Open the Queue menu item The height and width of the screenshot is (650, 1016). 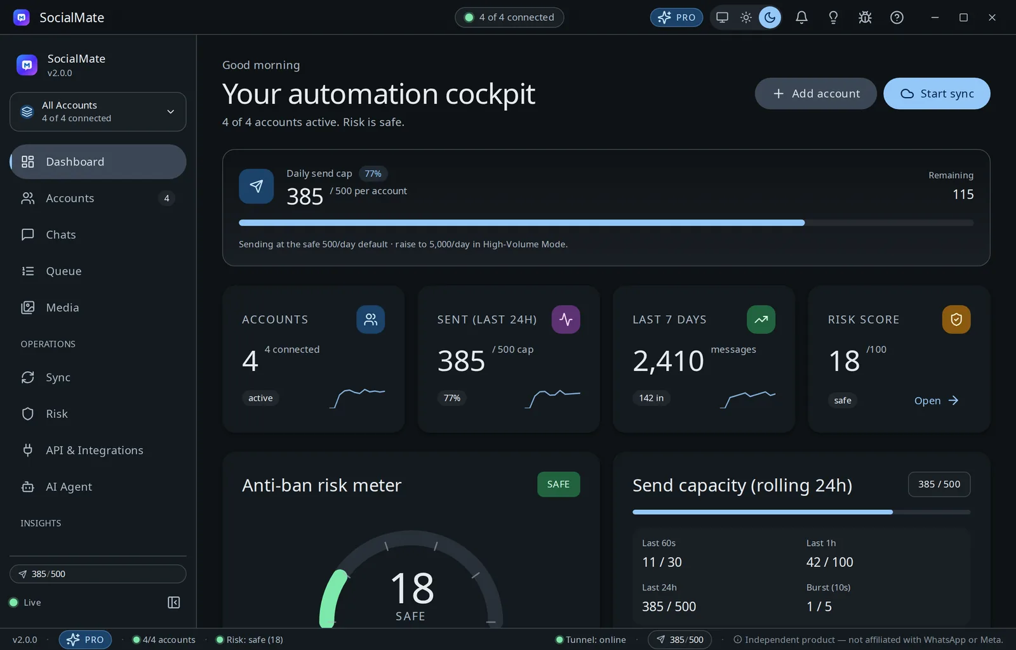(98, 271)
